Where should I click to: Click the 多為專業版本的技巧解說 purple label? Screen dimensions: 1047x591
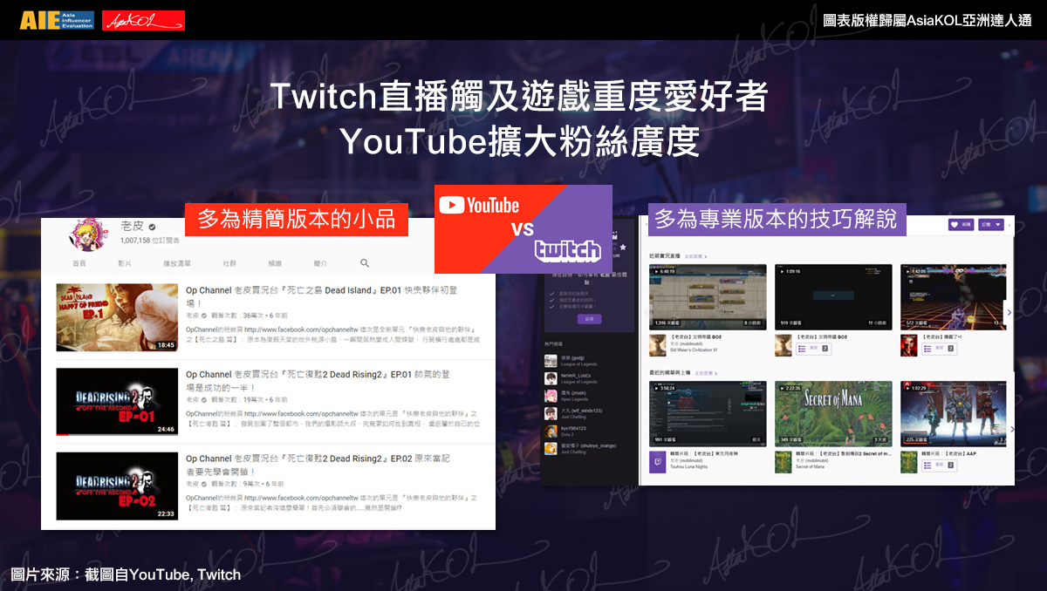[777, 219]
